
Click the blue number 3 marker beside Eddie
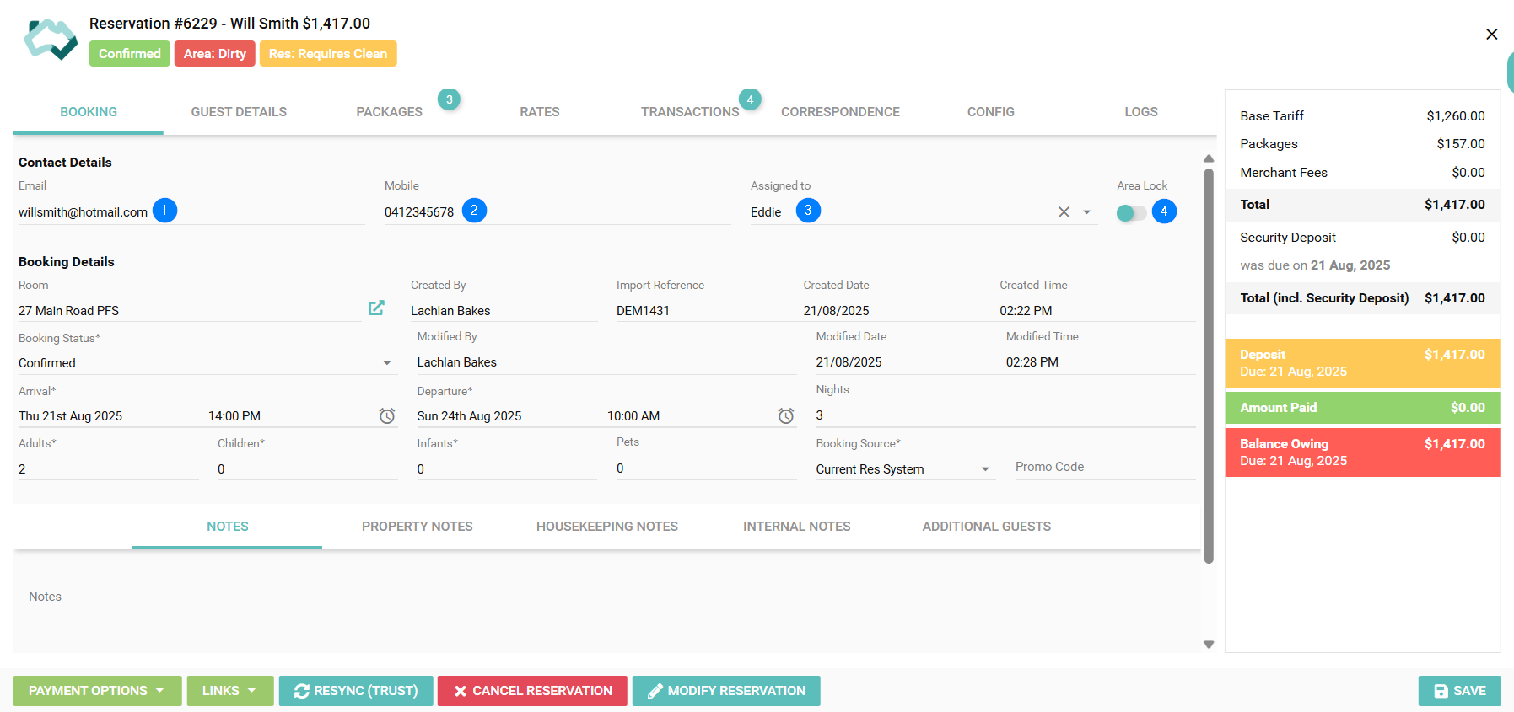pyautogui.click(x=808, y=211)
